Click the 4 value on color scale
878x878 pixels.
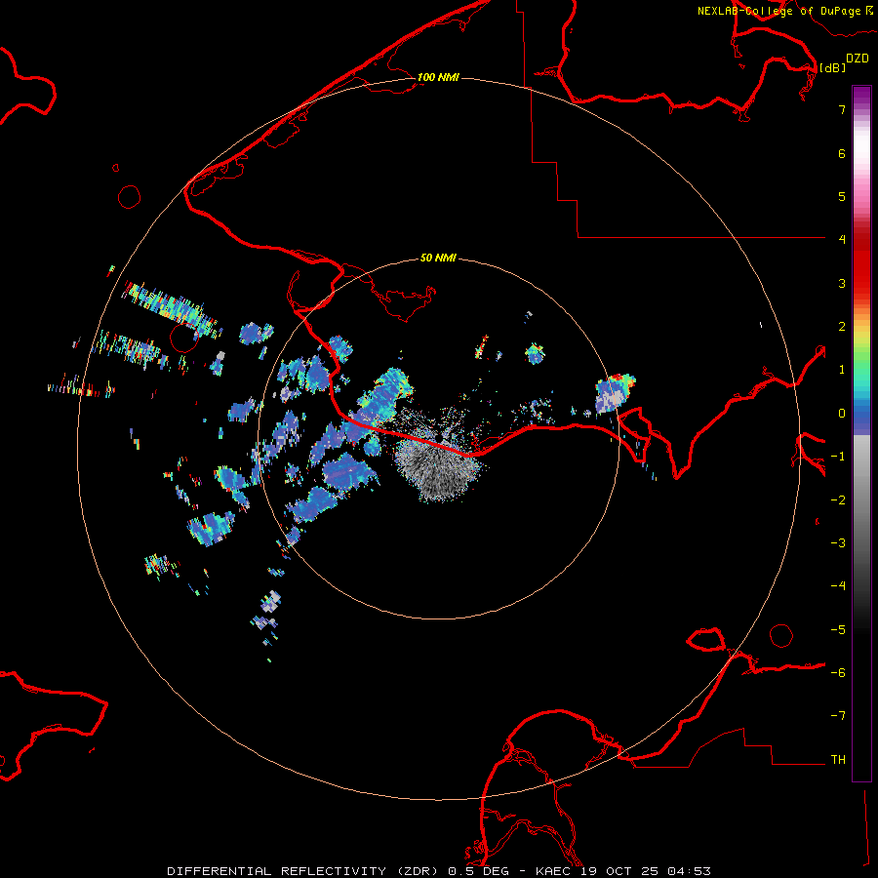(842, 240)
